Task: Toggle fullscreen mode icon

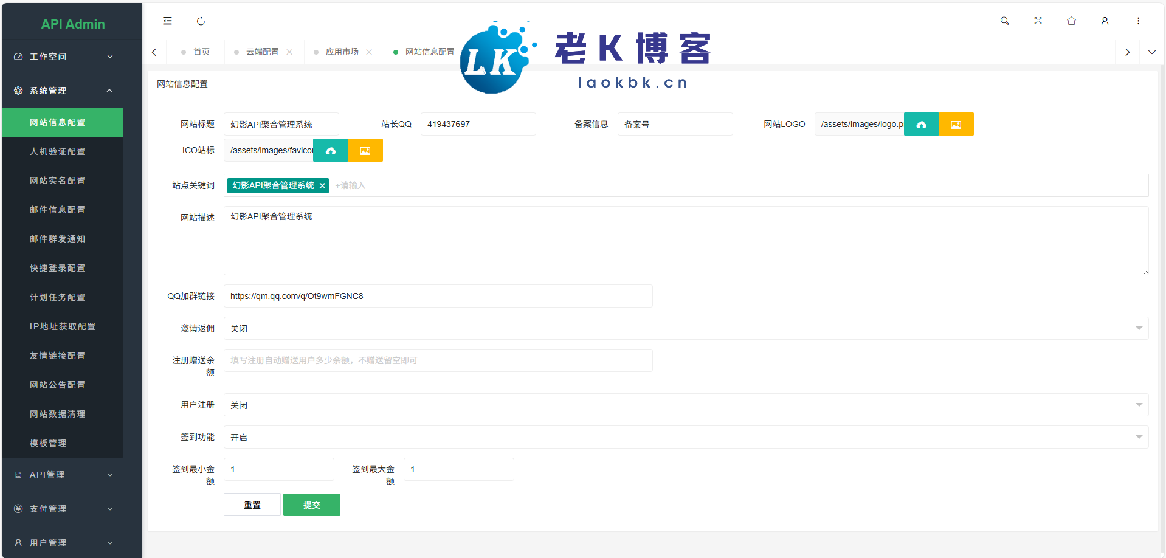Action: 1038,21
